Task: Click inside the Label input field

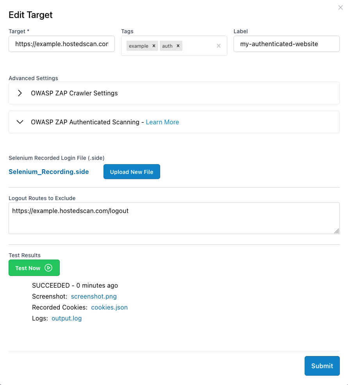Action: click(x=286, y=44)
